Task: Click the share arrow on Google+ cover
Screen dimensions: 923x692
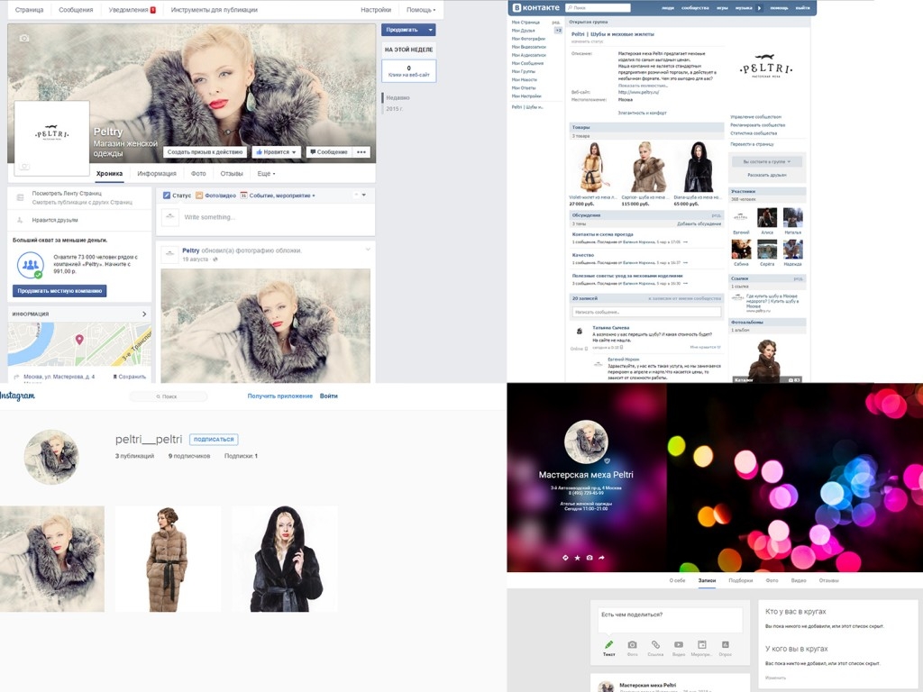Action: point(601,557)
